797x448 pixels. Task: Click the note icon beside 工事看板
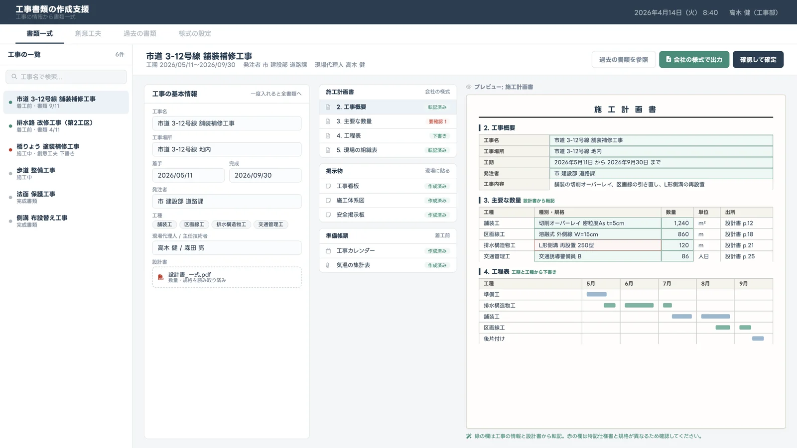[328, 186]
